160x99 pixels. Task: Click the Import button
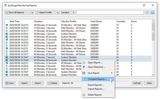(38, 83)
